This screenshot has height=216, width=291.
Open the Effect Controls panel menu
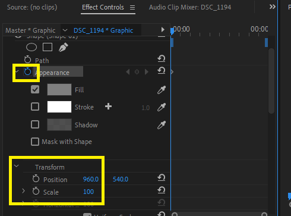132,8
